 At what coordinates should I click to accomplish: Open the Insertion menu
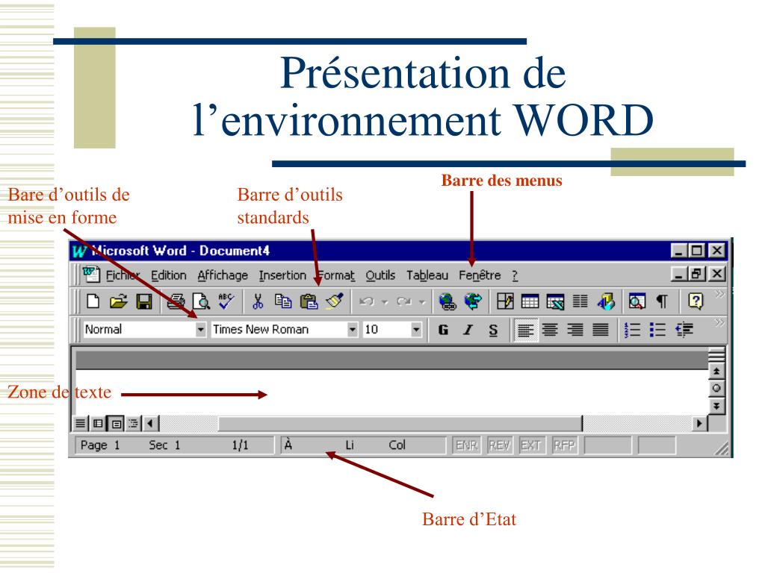click(282, 275)
